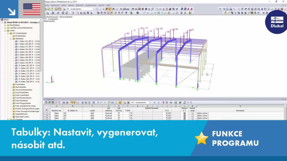The image size is (287, 161).
Task: Select cell 223 in An Stäben Nr. column
Action: [x=73, y=113]
